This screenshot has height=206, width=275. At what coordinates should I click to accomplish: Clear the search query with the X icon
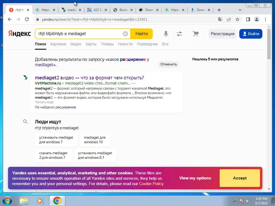click(125, 34)
